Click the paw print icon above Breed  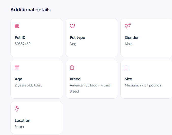tap(72, 67)
